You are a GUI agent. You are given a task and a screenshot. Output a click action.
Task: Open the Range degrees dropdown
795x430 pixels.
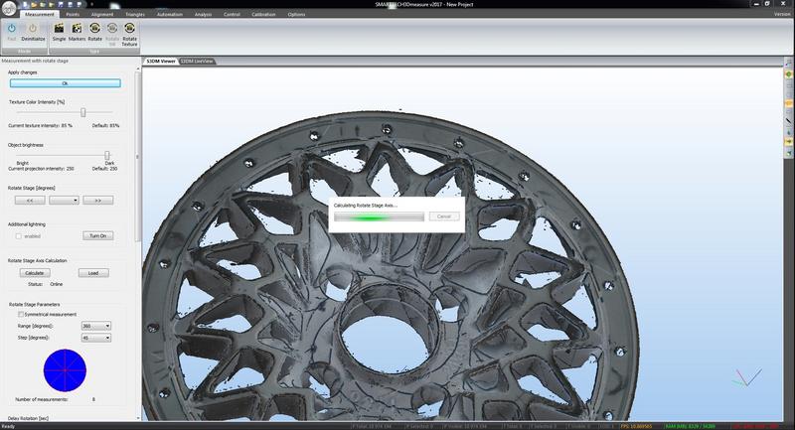(x=95, y=326)
